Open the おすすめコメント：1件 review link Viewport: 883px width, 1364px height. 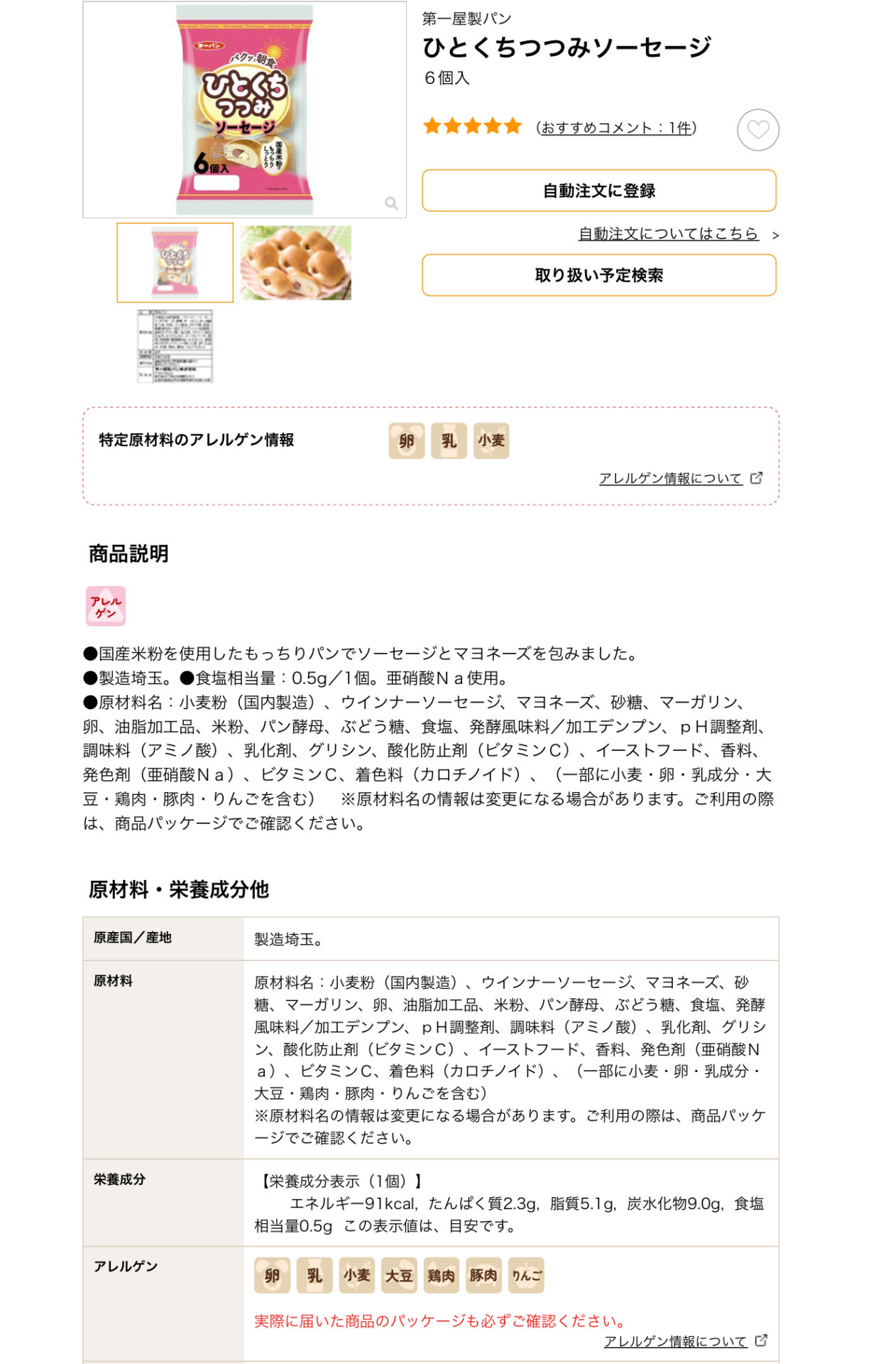click(x=616, y=128)
